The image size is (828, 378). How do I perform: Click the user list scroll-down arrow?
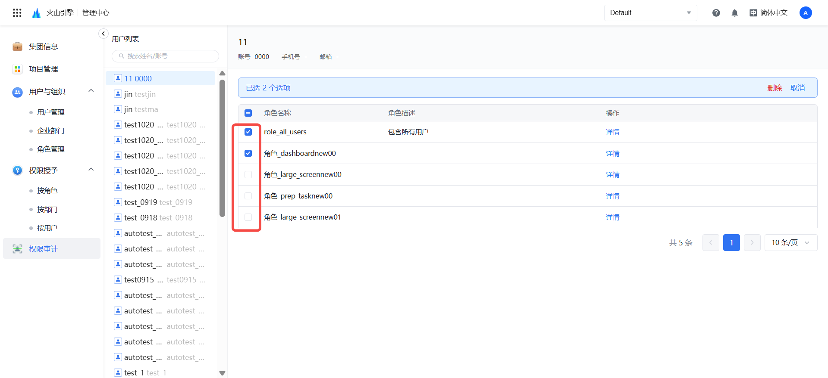click(x=222, y=373)
